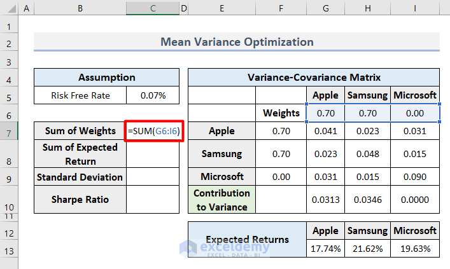
Task: Click Microsoft weight cell showing 0.00
Action: 414,113
